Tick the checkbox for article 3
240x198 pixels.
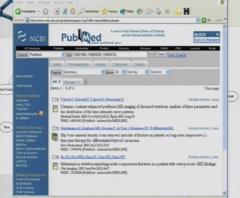pos(54,157)
